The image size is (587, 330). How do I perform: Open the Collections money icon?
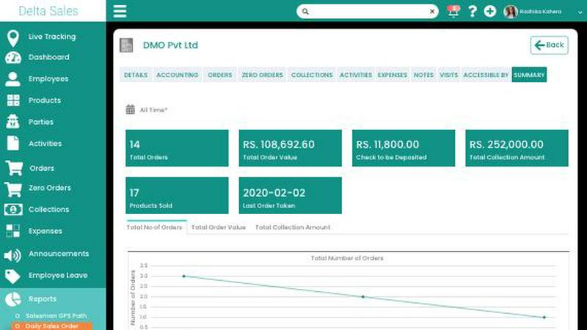12,210
